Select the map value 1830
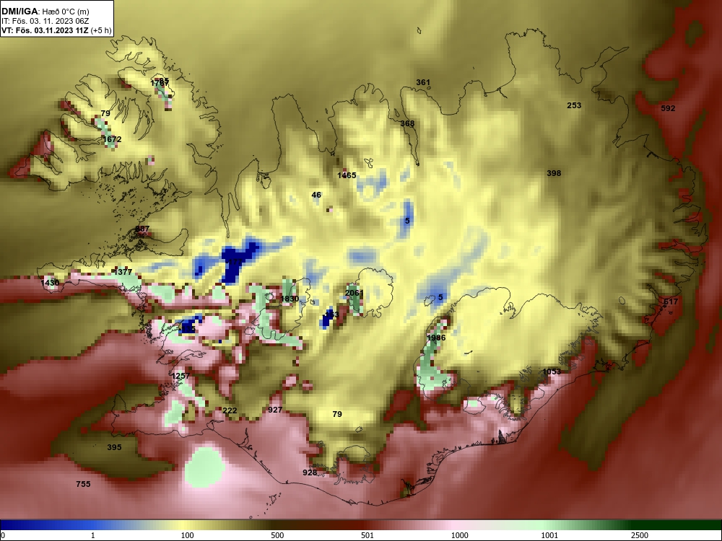 click(290, 299)
